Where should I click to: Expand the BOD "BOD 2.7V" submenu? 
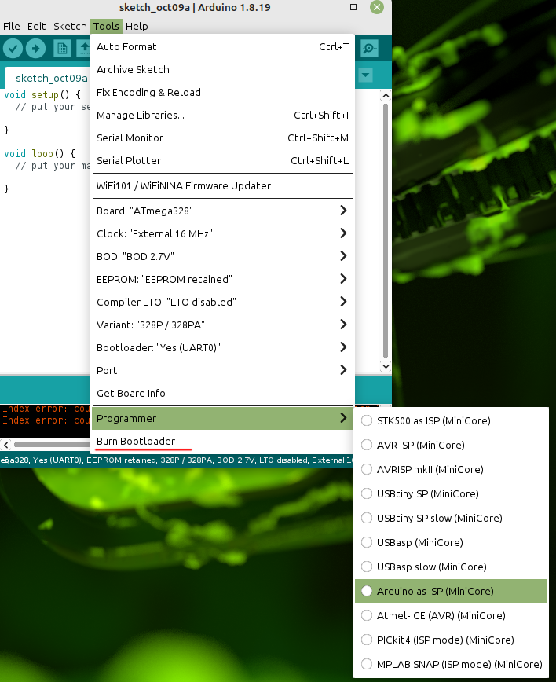[222, 256]
